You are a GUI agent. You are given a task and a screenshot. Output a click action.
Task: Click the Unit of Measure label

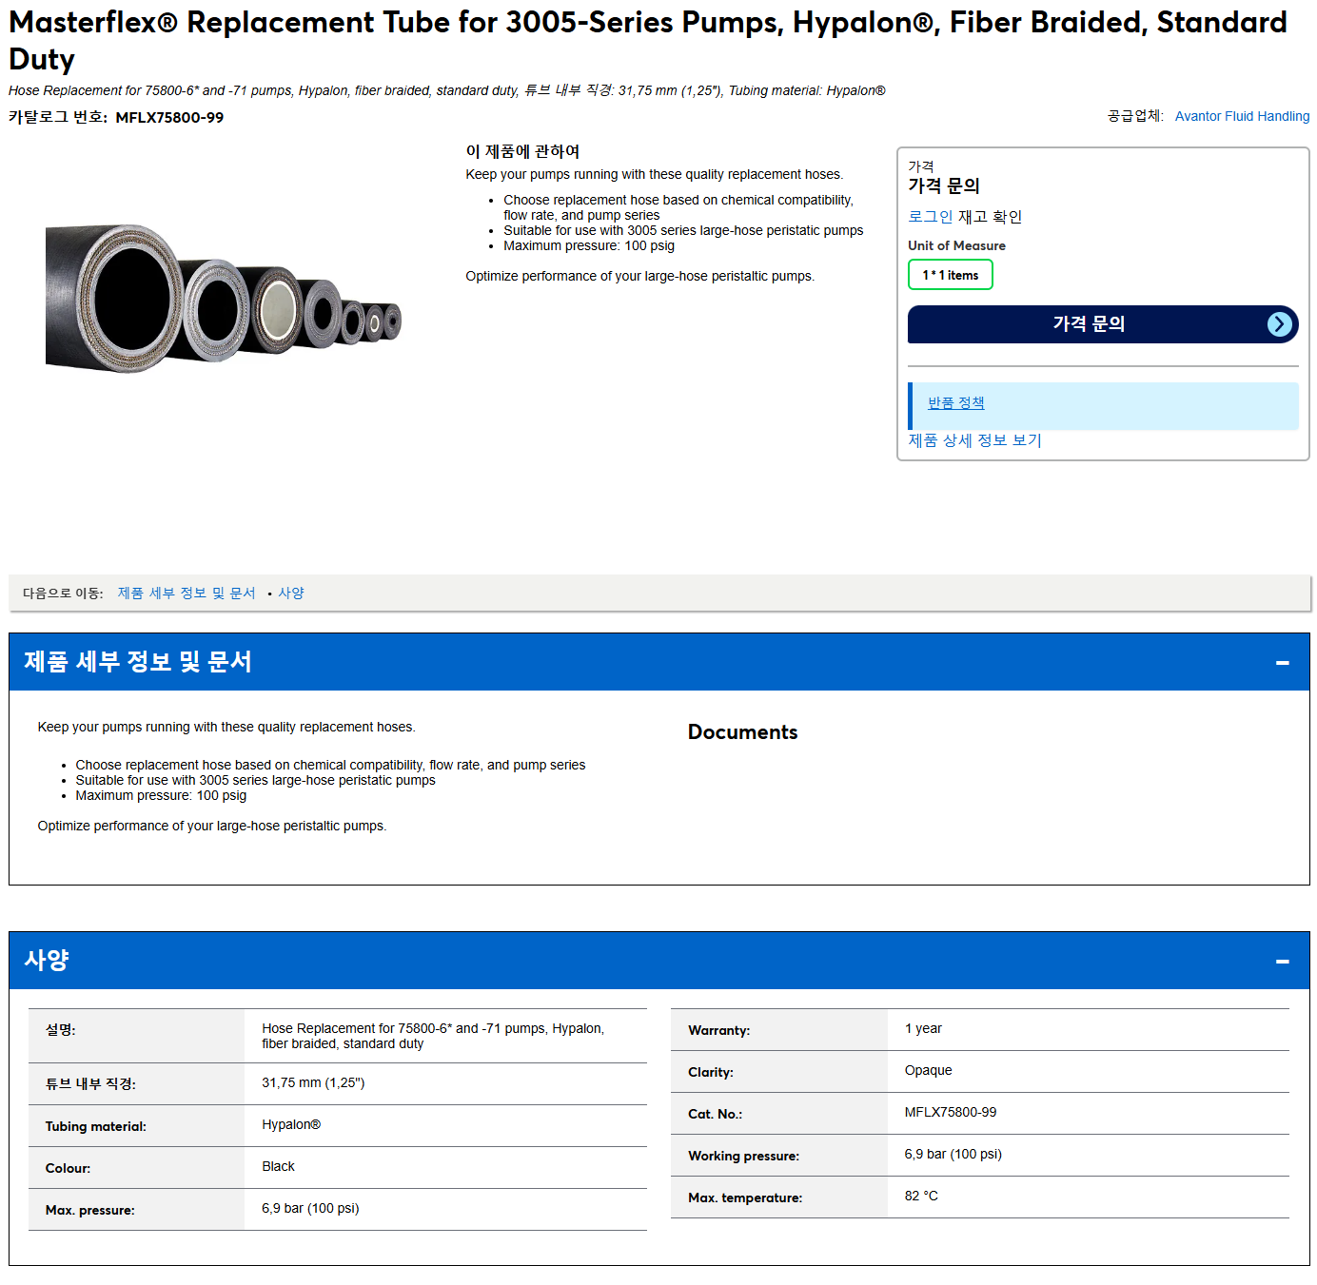click(956, 245)
